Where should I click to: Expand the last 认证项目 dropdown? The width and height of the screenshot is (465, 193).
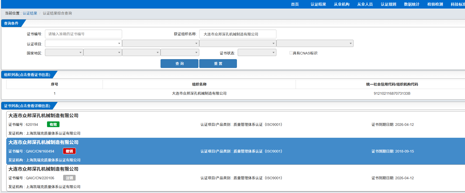click(x=315, y=43)
